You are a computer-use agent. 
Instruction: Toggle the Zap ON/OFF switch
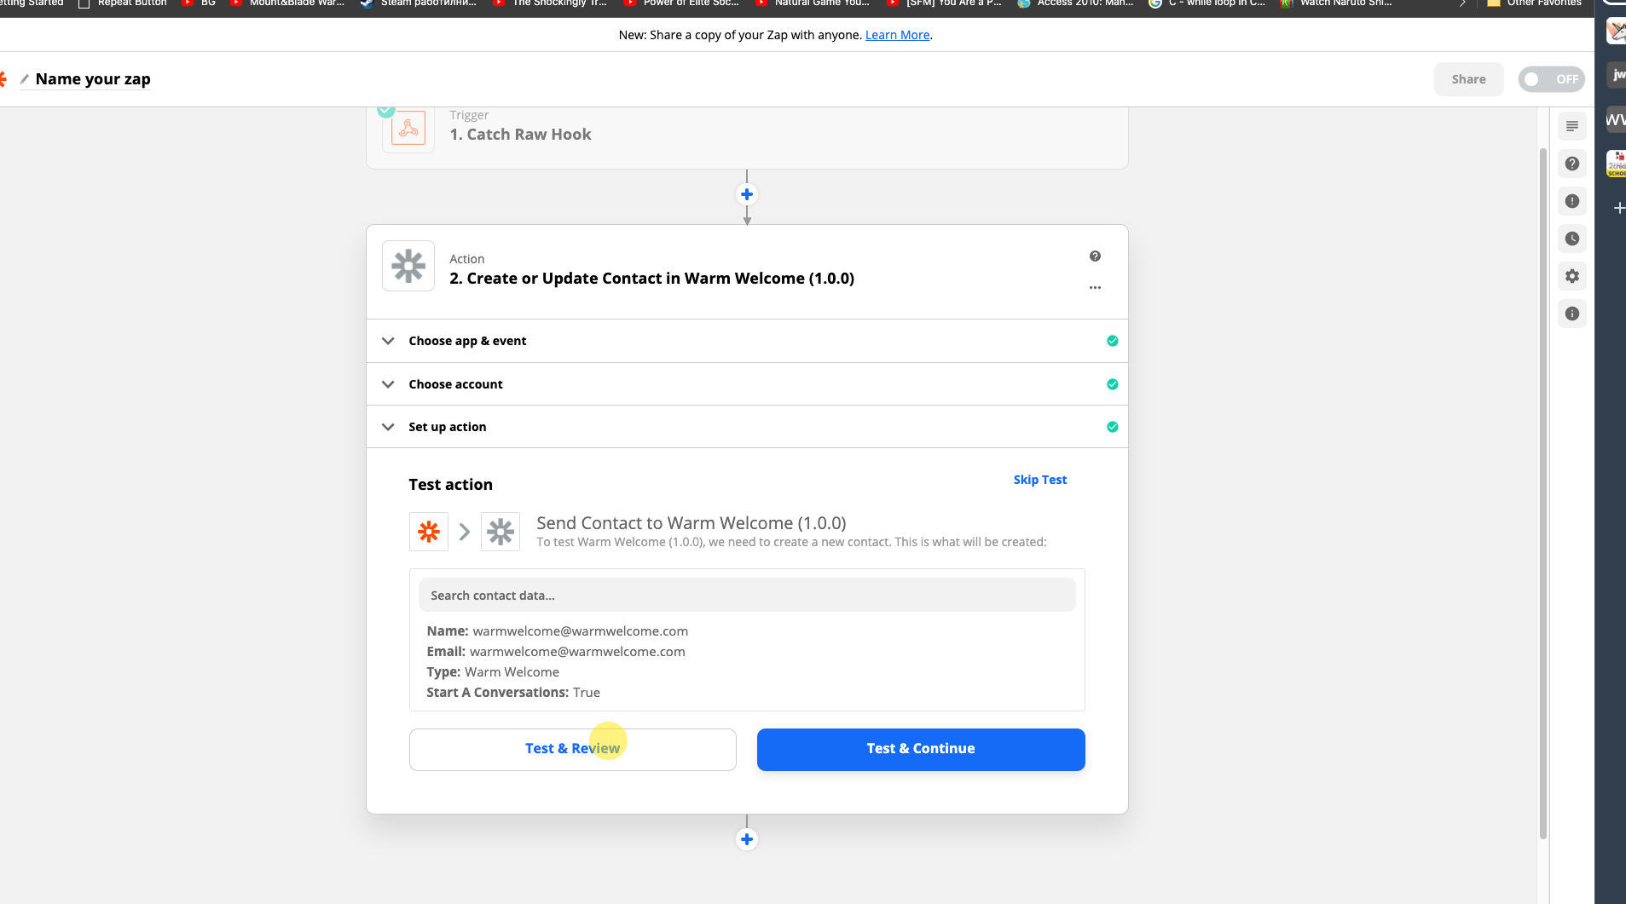[x=1552, y=79]
